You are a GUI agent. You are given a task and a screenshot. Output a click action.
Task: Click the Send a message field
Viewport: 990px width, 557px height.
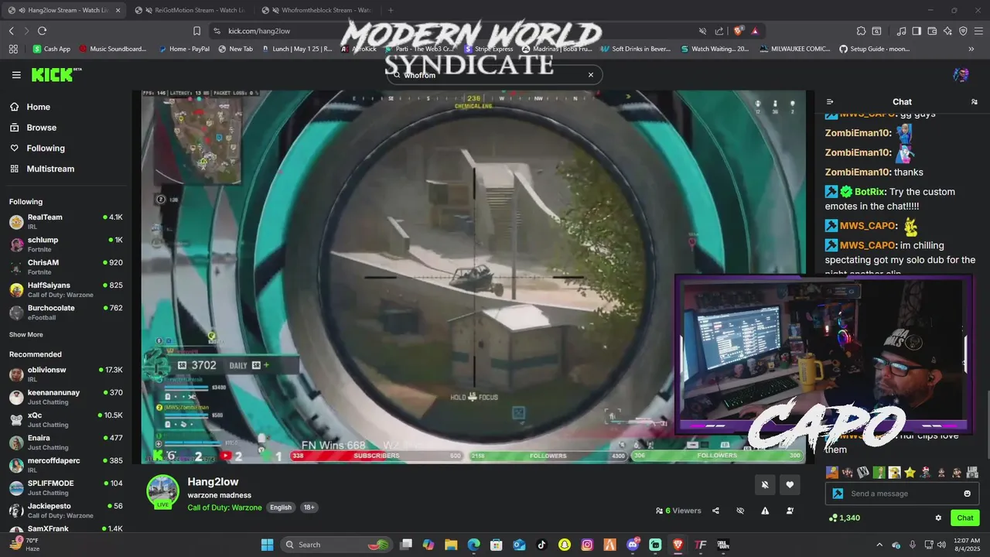(901, 494)
